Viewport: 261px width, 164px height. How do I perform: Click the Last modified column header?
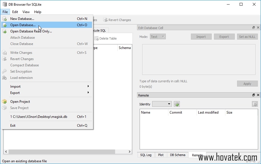(x=211, y=112)
